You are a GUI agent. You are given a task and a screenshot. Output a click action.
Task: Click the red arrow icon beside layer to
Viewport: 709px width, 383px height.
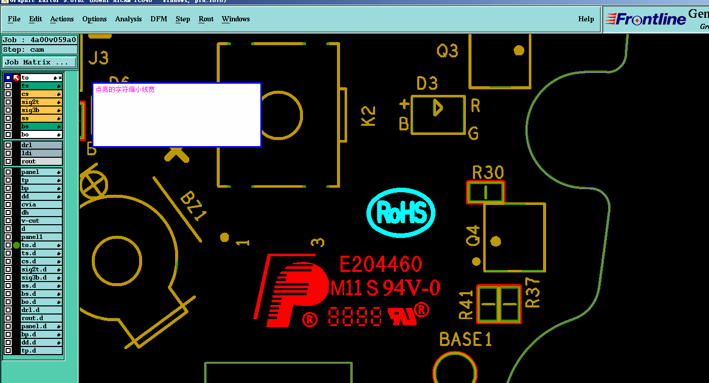click(x=16, y=78)
